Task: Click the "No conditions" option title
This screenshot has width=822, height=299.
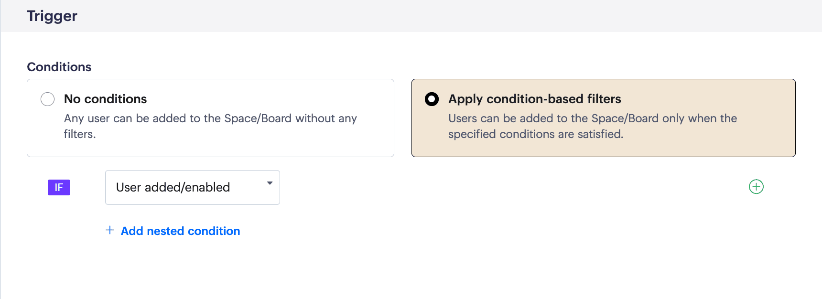Action: [x=106, y=99]
